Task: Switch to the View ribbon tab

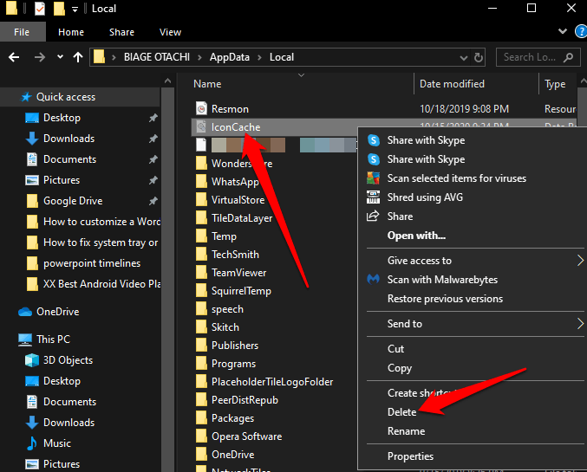Action: [170, 32]
